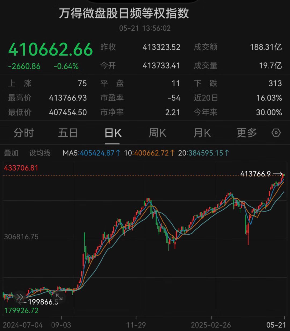Viewport: 290px width, 331px height.
Task: Tap the date axis label 05-21
Action: coord(276,325)
